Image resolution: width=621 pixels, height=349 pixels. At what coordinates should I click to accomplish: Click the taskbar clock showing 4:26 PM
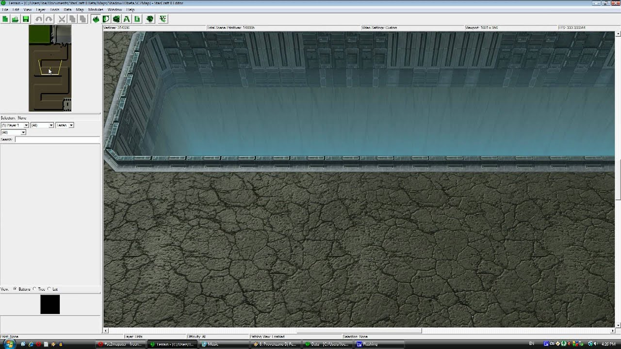tap(608, 344)
